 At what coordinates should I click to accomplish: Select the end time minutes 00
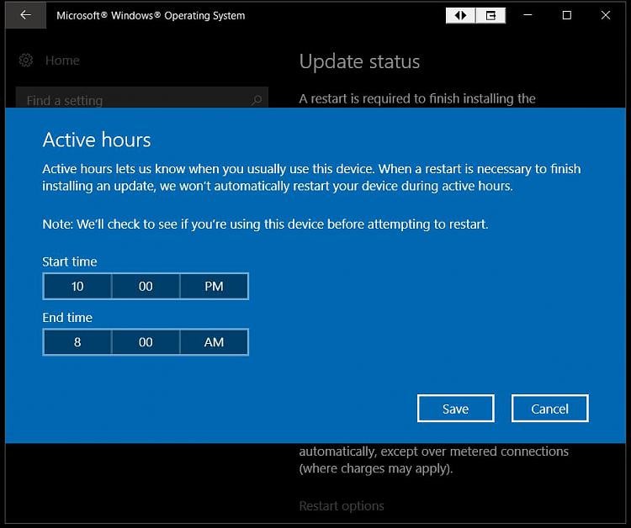click(146, 342)
